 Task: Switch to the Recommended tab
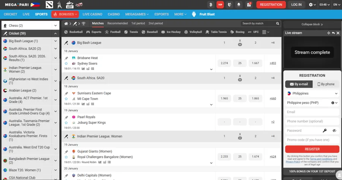(117, 23)
